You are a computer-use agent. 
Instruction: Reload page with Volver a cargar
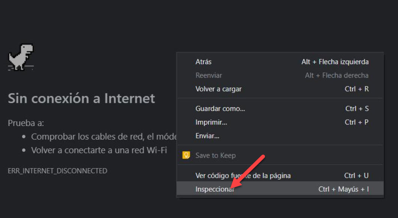(218, 89)
